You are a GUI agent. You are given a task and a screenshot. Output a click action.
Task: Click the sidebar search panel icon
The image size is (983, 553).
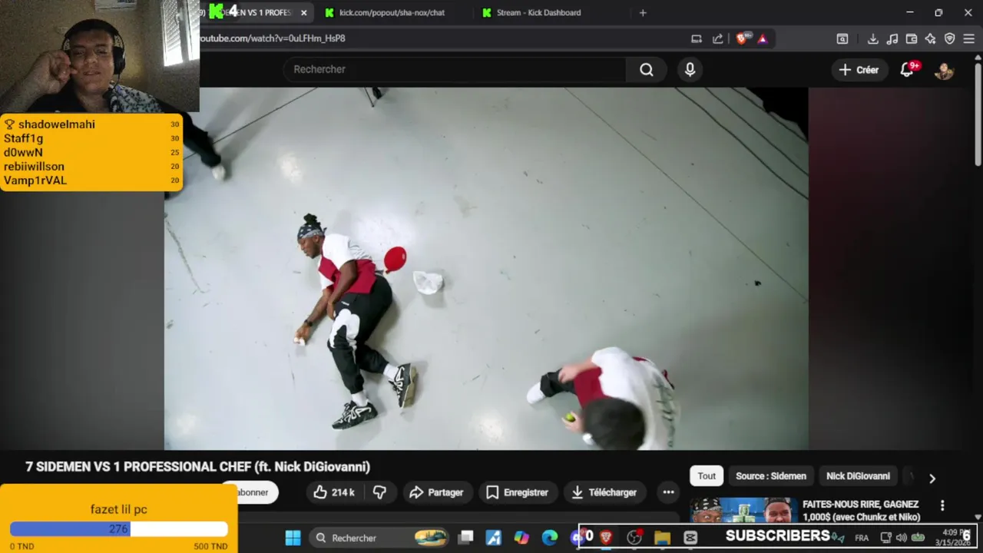(842, 39)
